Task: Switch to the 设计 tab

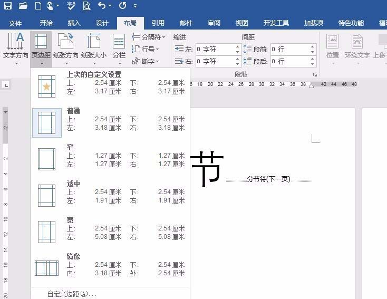Action: tap(102, 23)
